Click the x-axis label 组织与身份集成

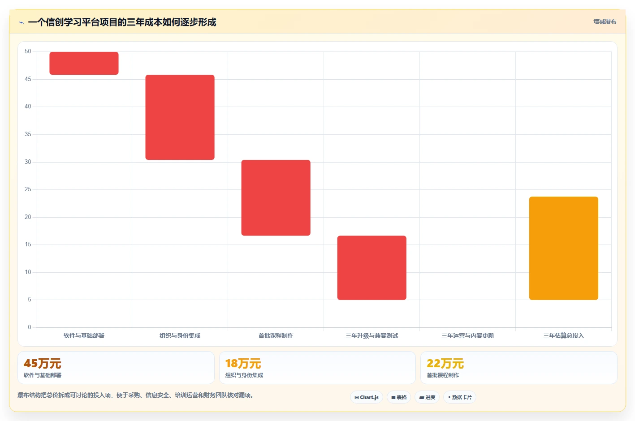180,335
